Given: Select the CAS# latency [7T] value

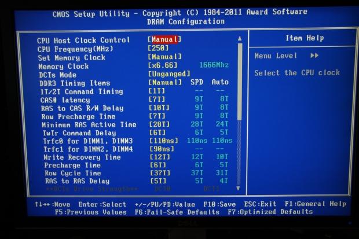Looking at the screenshot, I should tap(157, 99).
